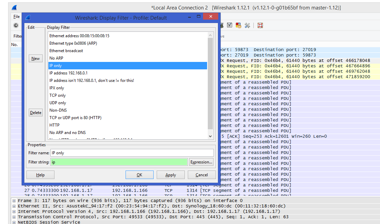Expand the 'Transmission Control Protocol' row
Screen dimensions: 380x224
coord(14,217)
